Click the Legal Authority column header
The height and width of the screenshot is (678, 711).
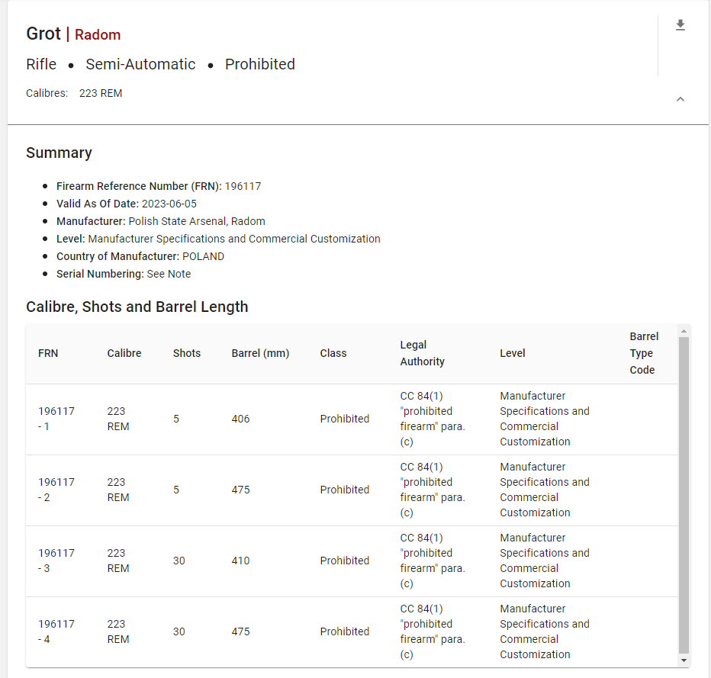(422, 353)
